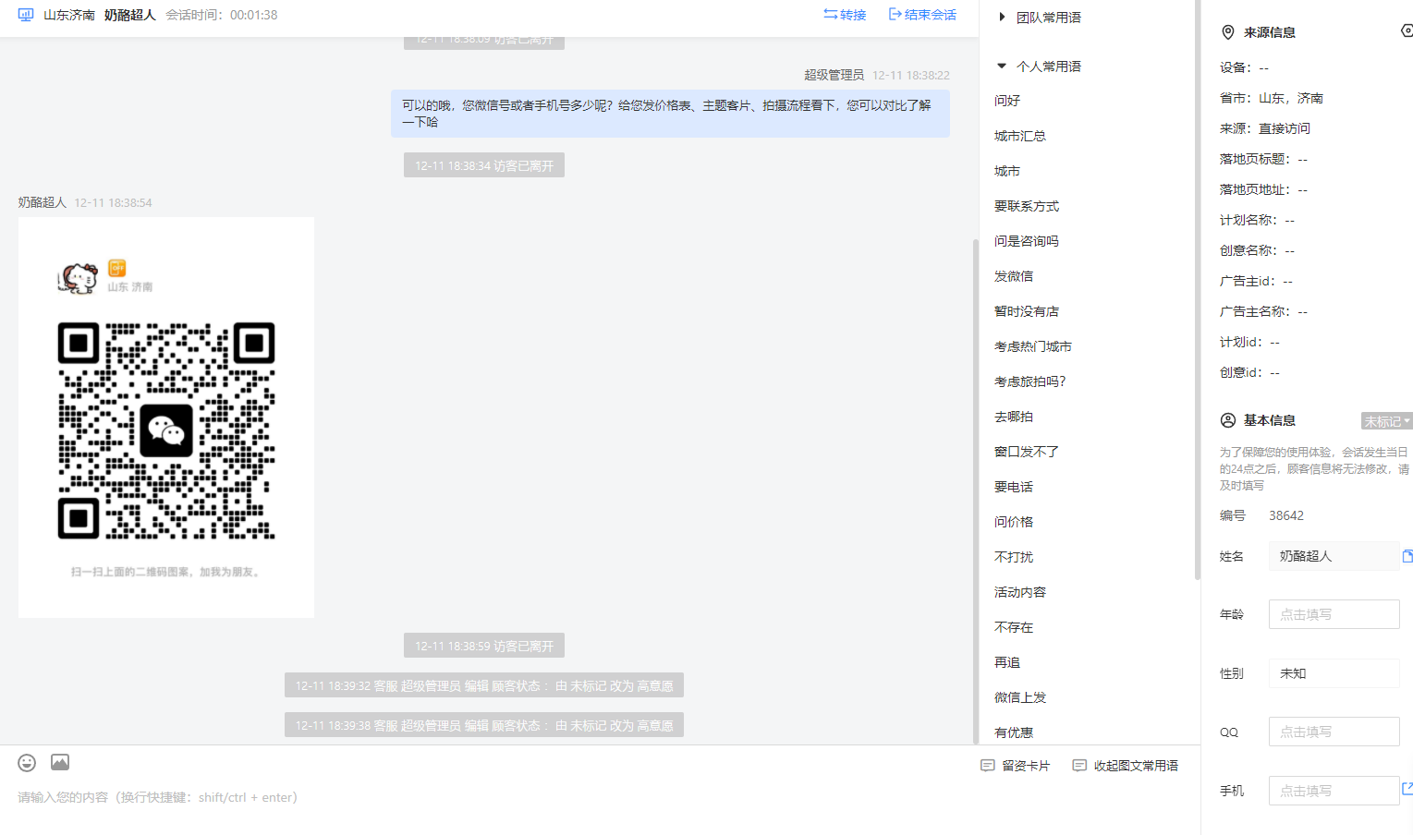
Task: Click the user icon by 基本信息
Action: (1228, 420)
